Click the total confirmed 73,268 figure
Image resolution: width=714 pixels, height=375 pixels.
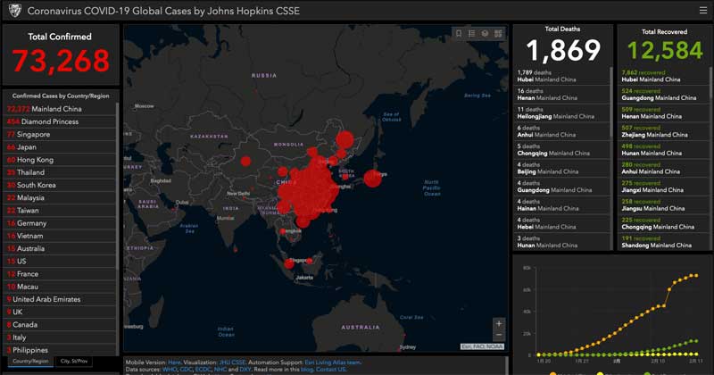[x=61, y=61]
